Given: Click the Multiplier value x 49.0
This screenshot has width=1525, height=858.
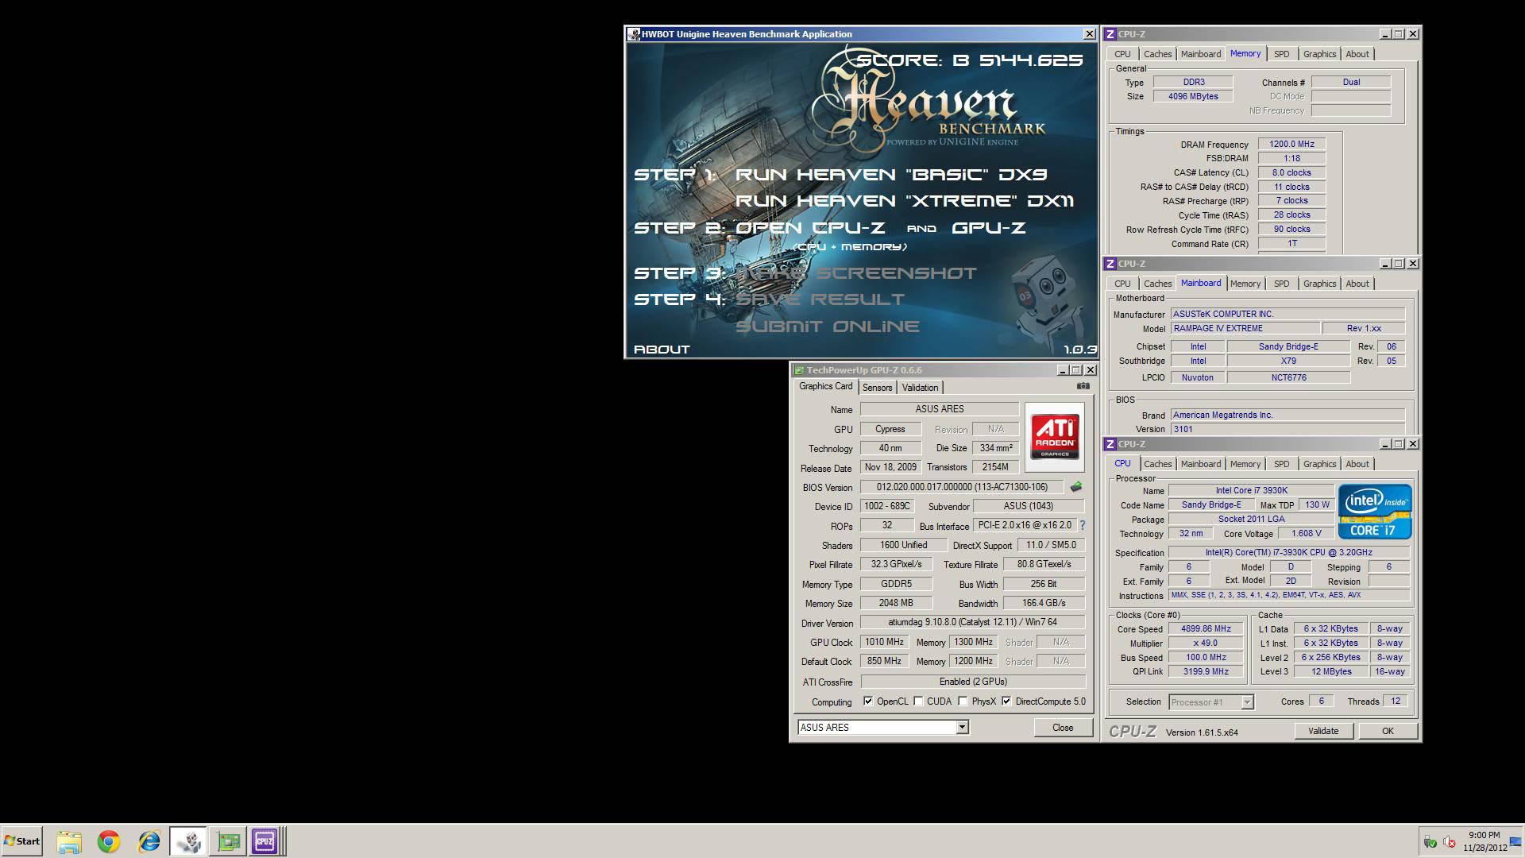Looking at the screenshot, I should pyautogui.click(x=1206, y=643).
